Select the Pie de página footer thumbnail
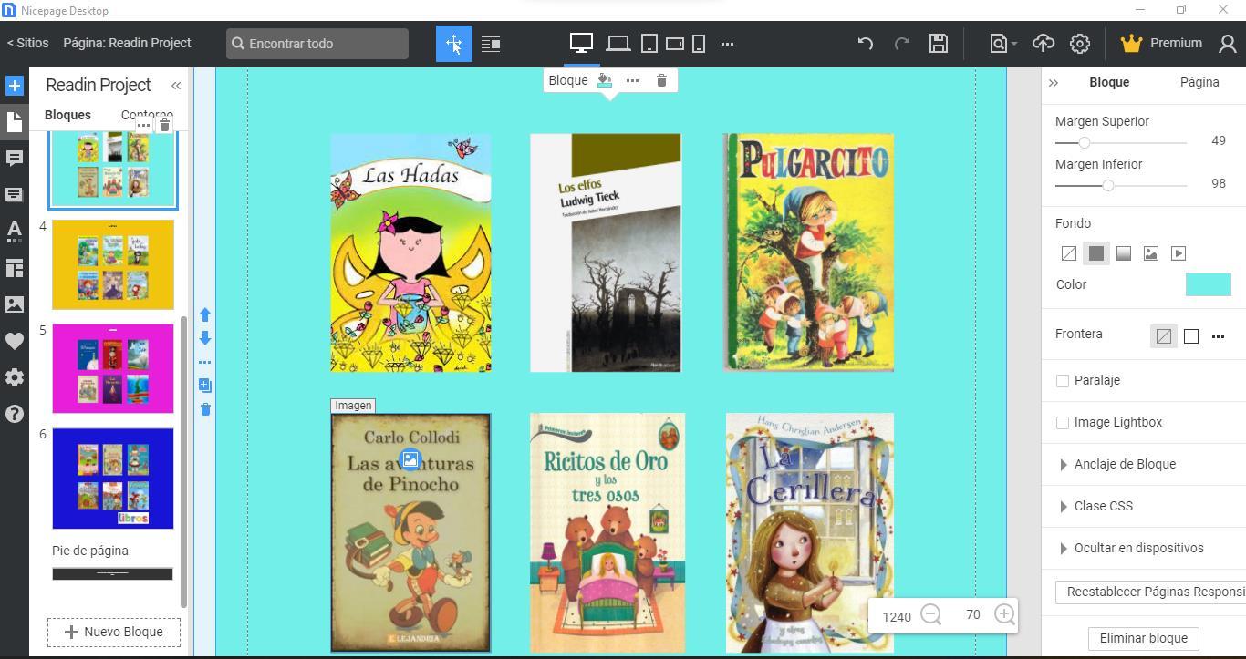 (x=112, y=574)
